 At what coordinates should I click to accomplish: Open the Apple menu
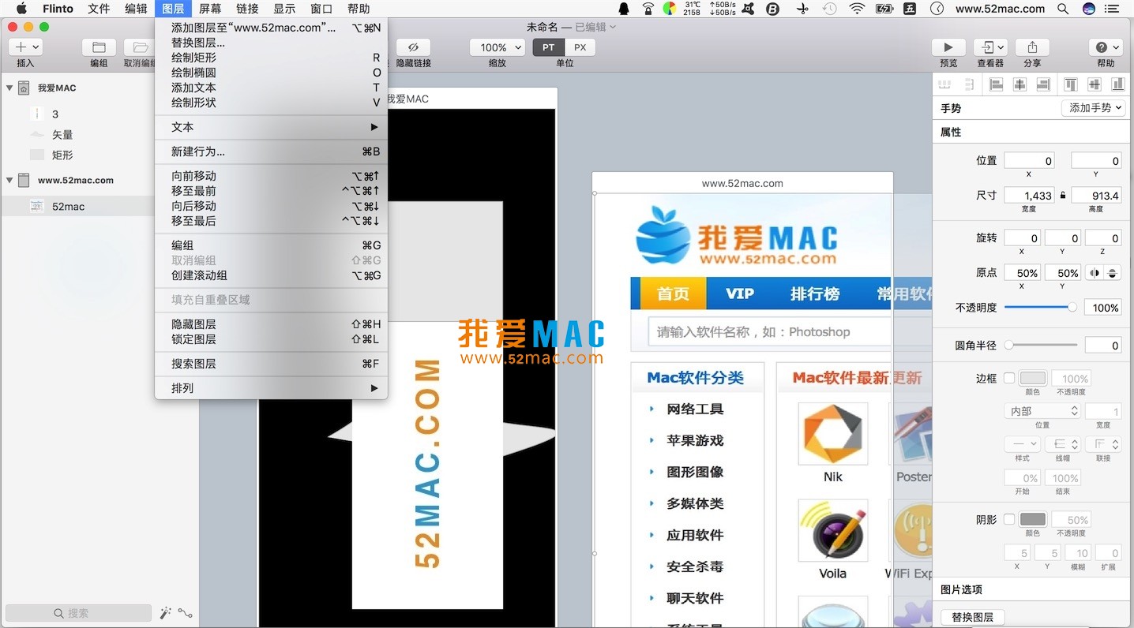click(x=21, y=9)
